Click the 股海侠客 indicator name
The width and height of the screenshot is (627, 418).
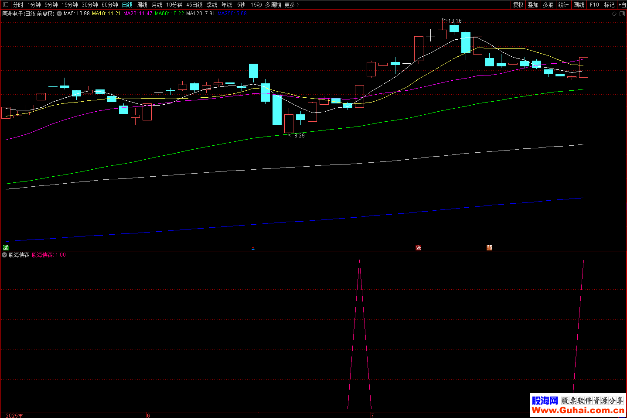pos(19,255)
